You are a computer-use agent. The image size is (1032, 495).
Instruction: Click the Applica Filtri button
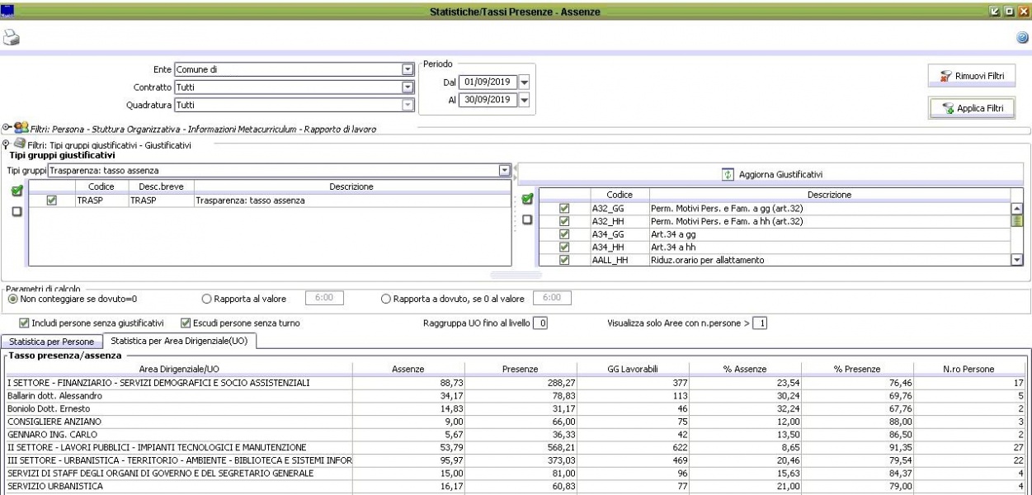point(972,108)
